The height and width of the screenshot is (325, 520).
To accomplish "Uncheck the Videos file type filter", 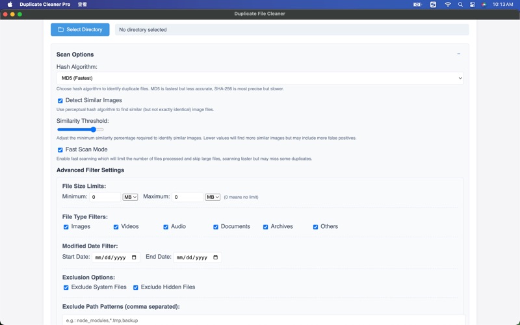I will pos(116,227).
